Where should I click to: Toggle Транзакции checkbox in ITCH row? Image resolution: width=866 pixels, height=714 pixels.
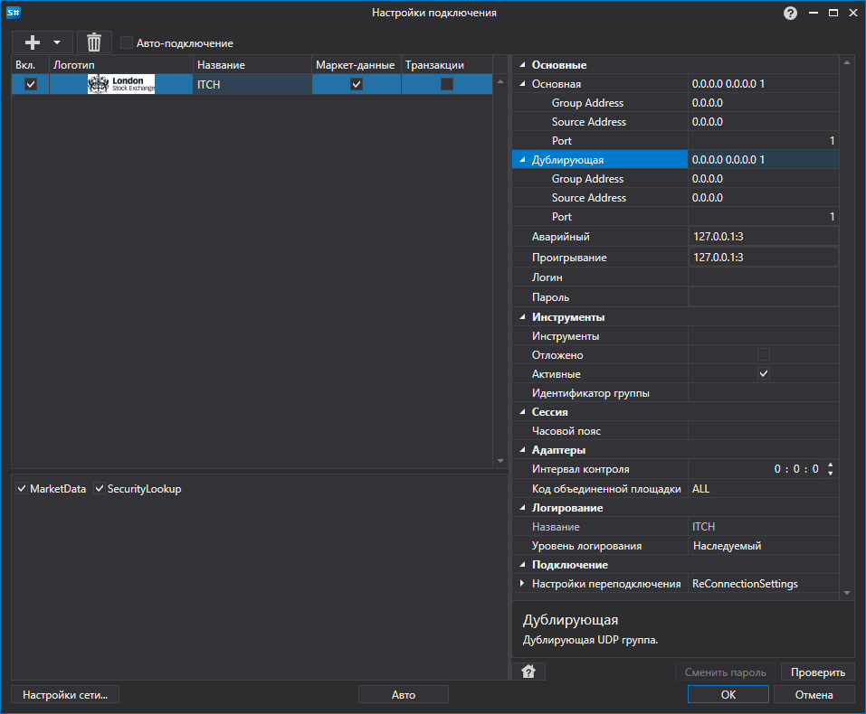click(447, 84)
